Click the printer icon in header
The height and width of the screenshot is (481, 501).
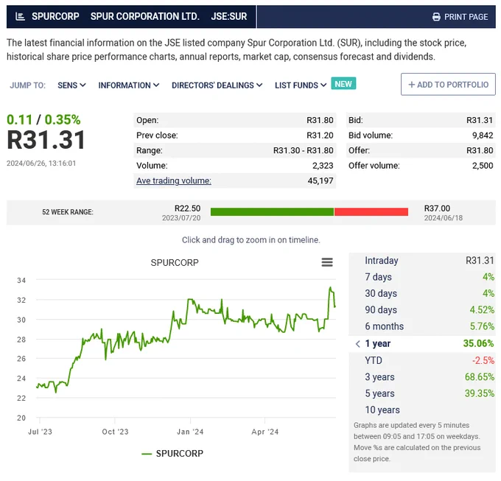(436, 17)
